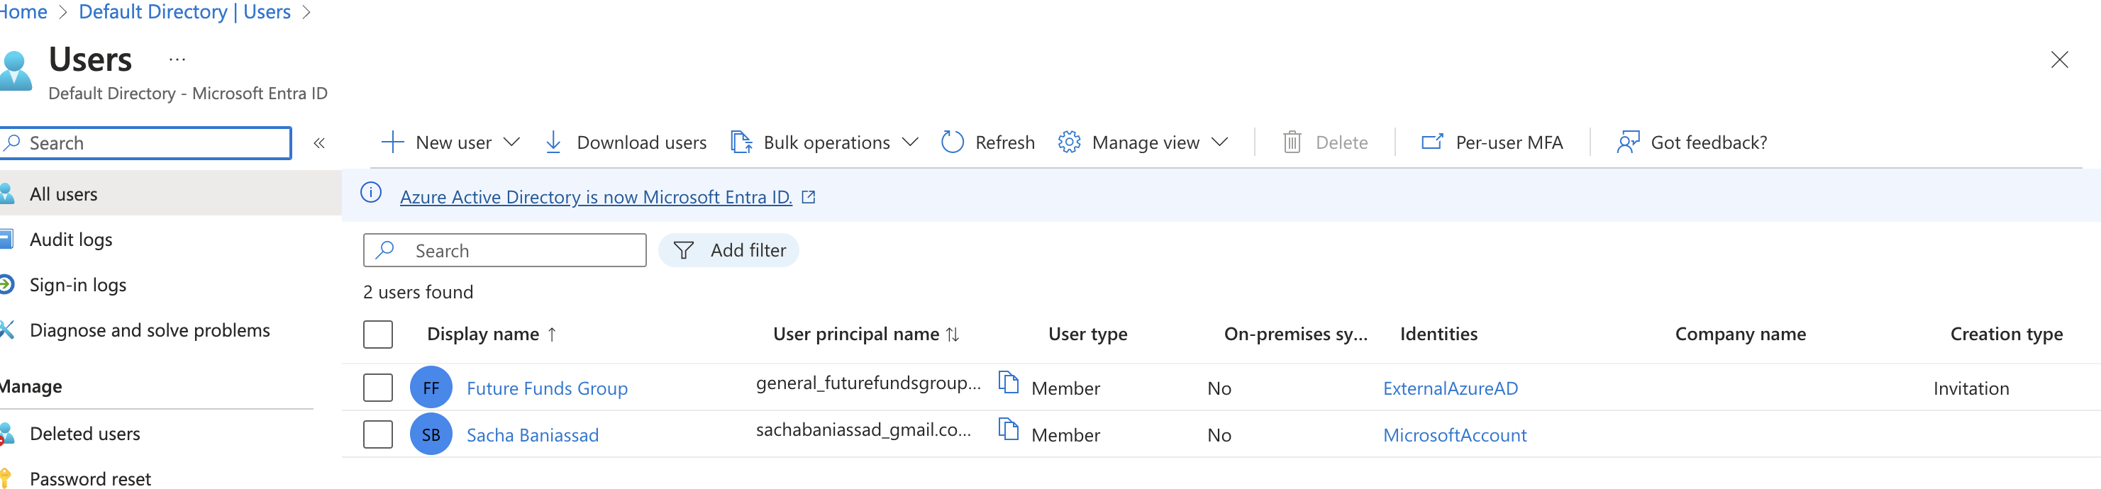The height and width of the screenshot is (489, 2101).
Task: Click Member user type for Future Funds Group
Action: [1065, 389]
